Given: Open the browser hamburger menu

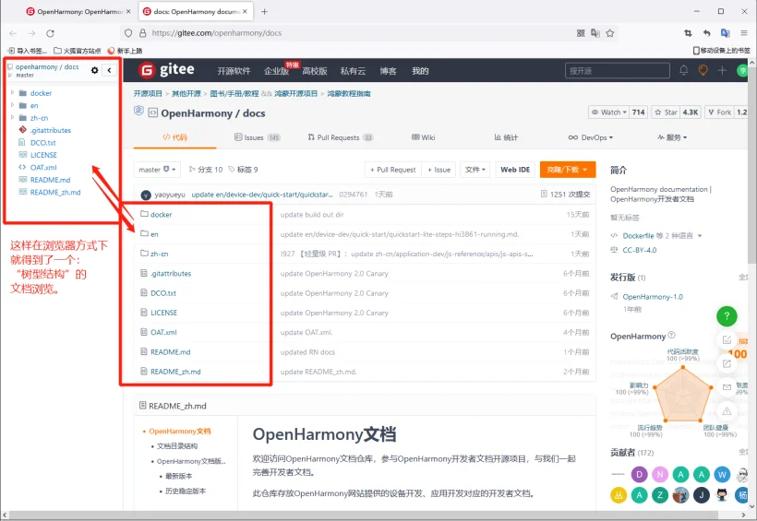Looking at the screenshot, I should [744, 33].
